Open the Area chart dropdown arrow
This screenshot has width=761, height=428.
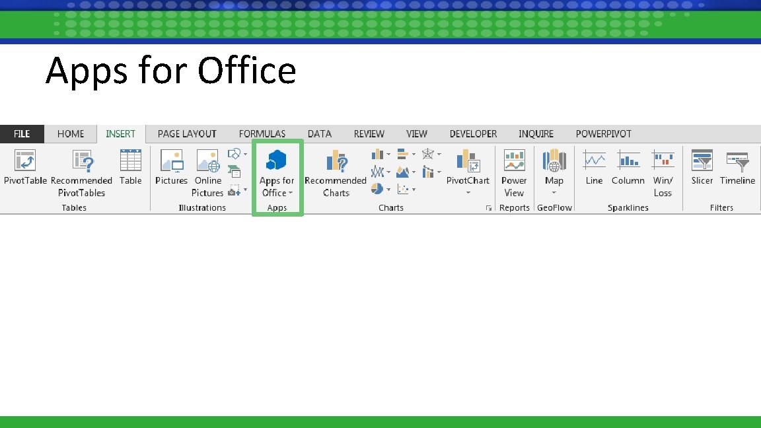pos(414,172)
